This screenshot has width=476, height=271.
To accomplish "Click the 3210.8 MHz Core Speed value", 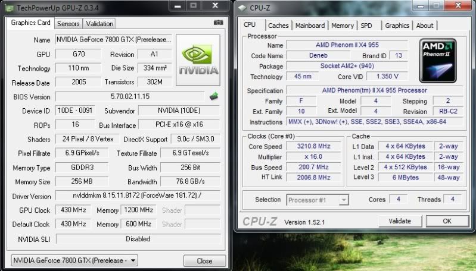I will pos(313,146).
